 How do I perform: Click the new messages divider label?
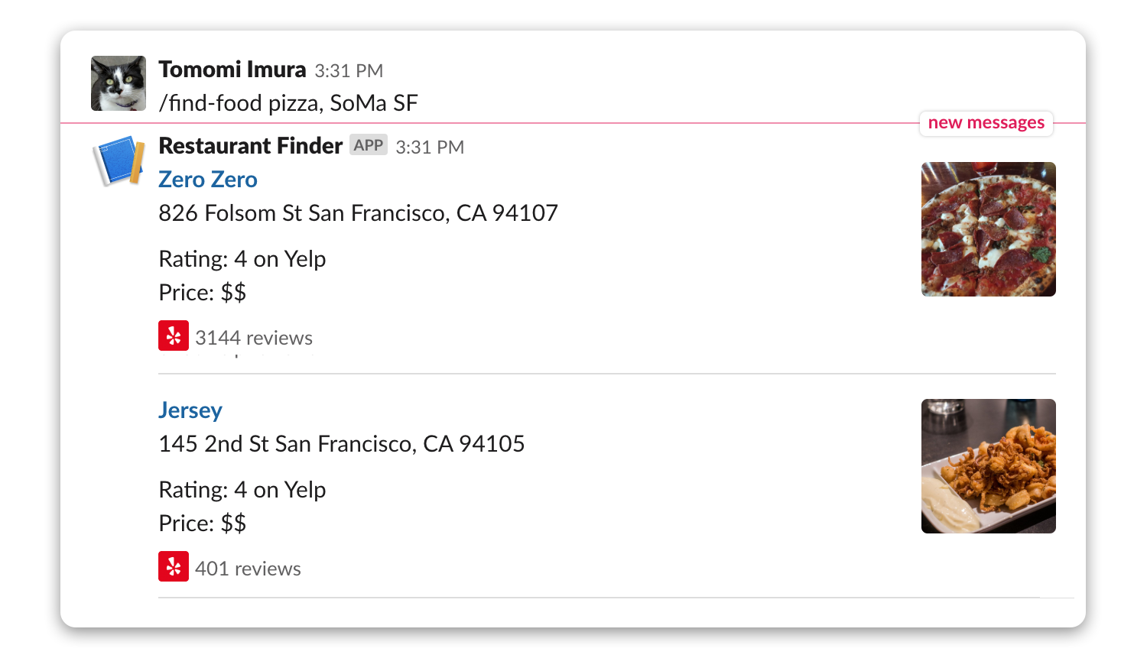[x=986, y=123]
